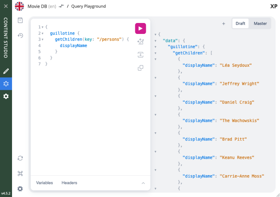280x197 pixels.
Task: Grab the resize handle at the corner
Action: pos(278,195)
